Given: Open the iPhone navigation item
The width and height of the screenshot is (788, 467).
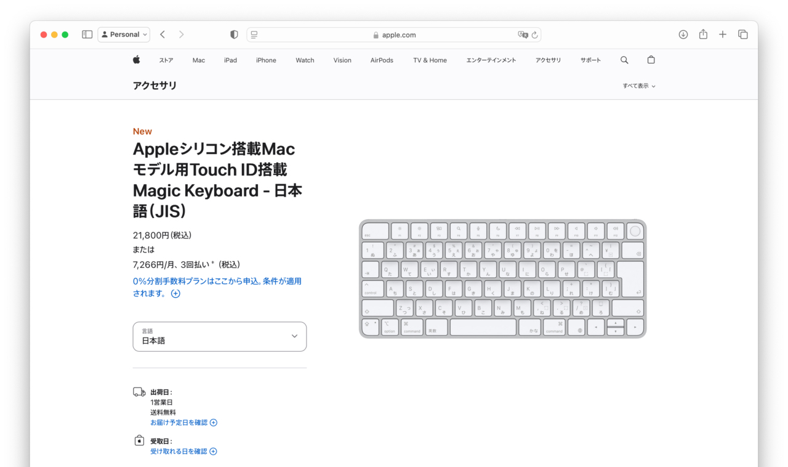Looking at the screenshot, I should (266, 60).
